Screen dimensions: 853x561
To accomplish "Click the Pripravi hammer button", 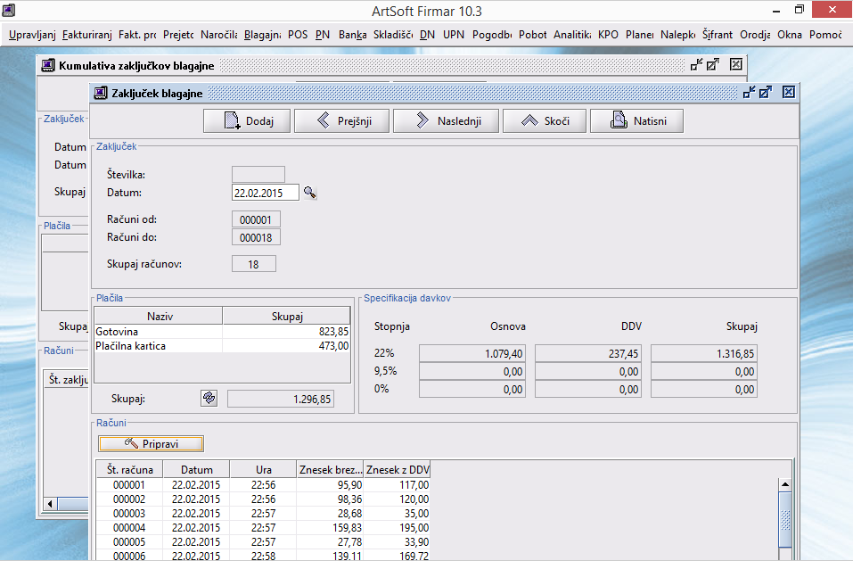I will tap(151, 443).
